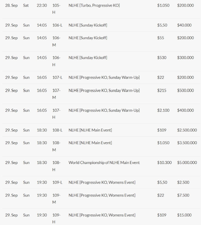Select the $5.000.000 guarantee amount

tap(187, 163)
